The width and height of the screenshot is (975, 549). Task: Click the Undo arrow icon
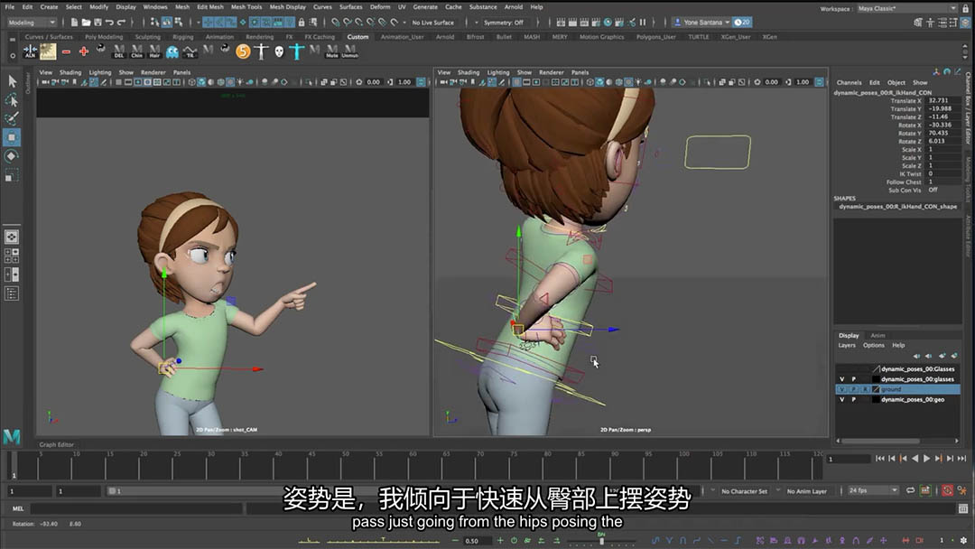(109, 23)
